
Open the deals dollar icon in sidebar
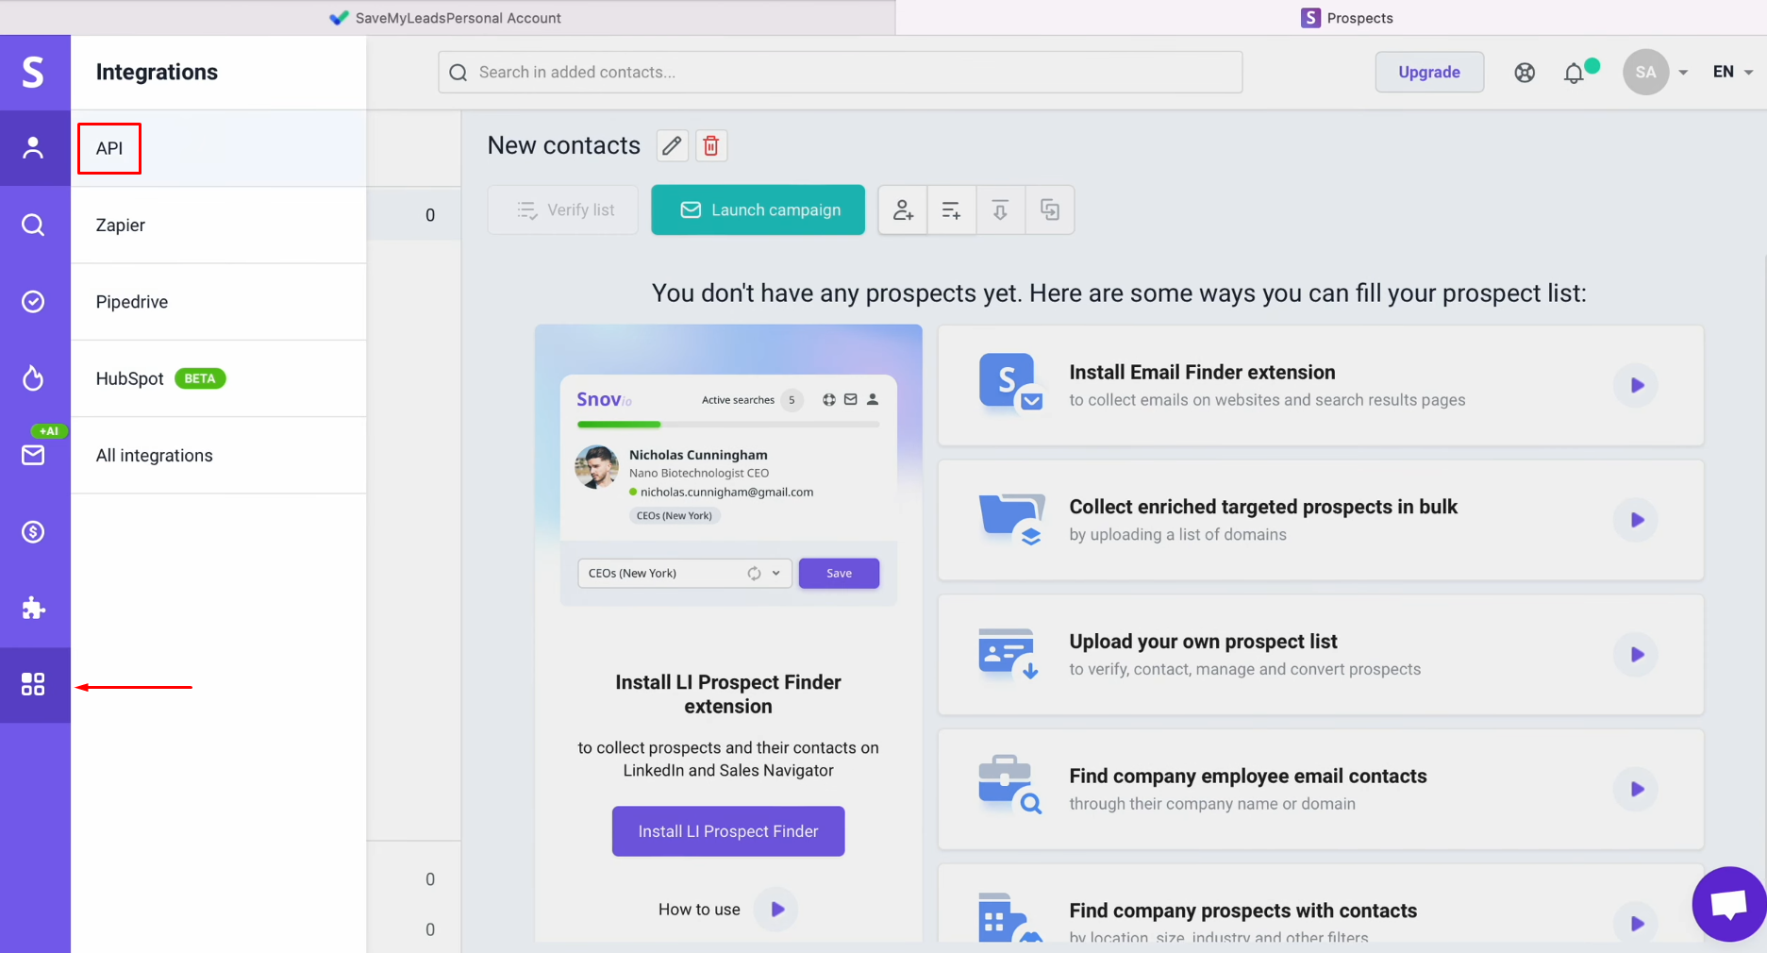(34, 532)
